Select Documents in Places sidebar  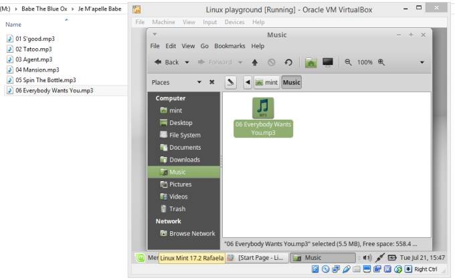coord(184,148)
